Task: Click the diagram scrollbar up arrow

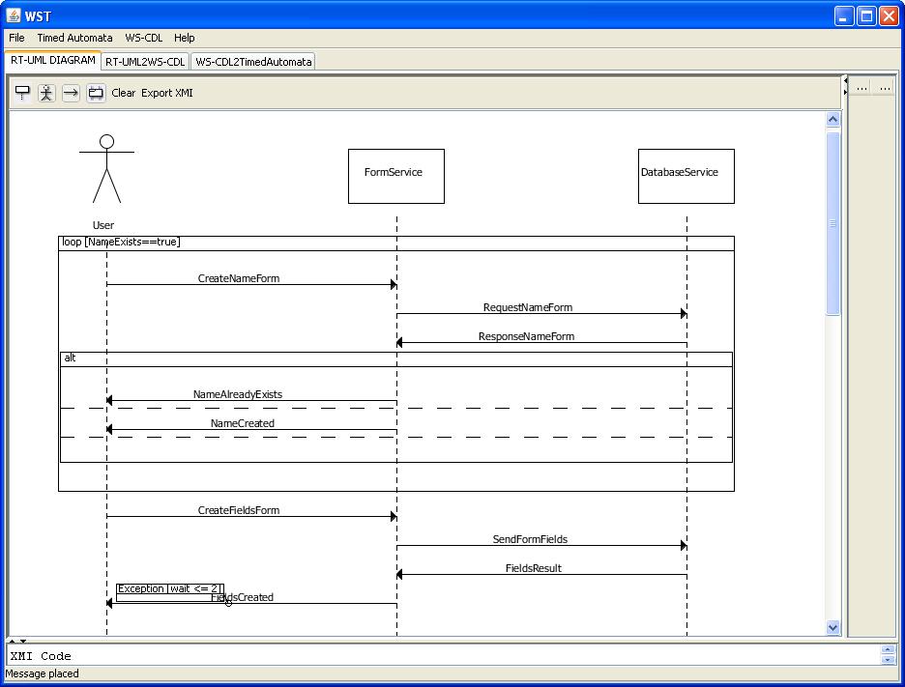Action: click(832, 120)
